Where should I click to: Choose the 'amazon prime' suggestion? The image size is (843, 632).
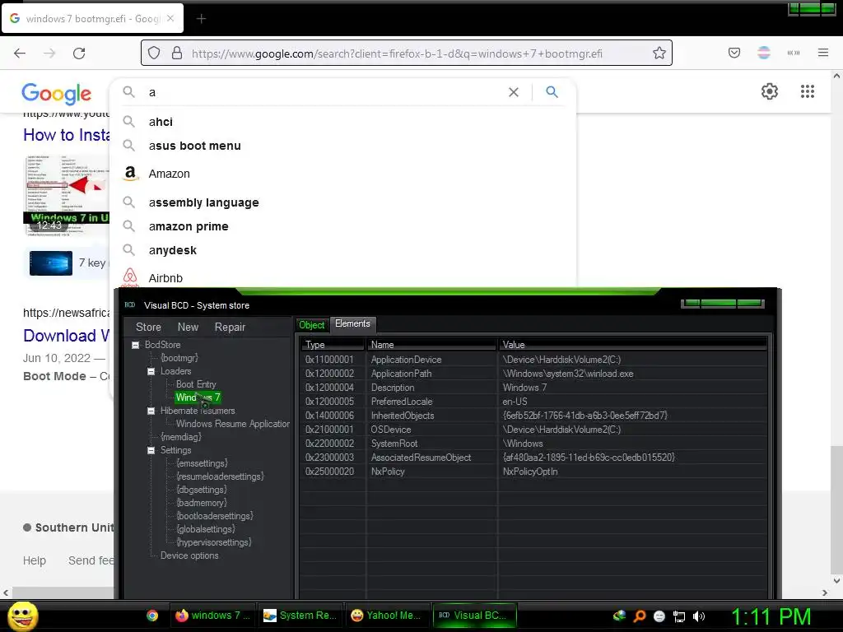[343, 226]
